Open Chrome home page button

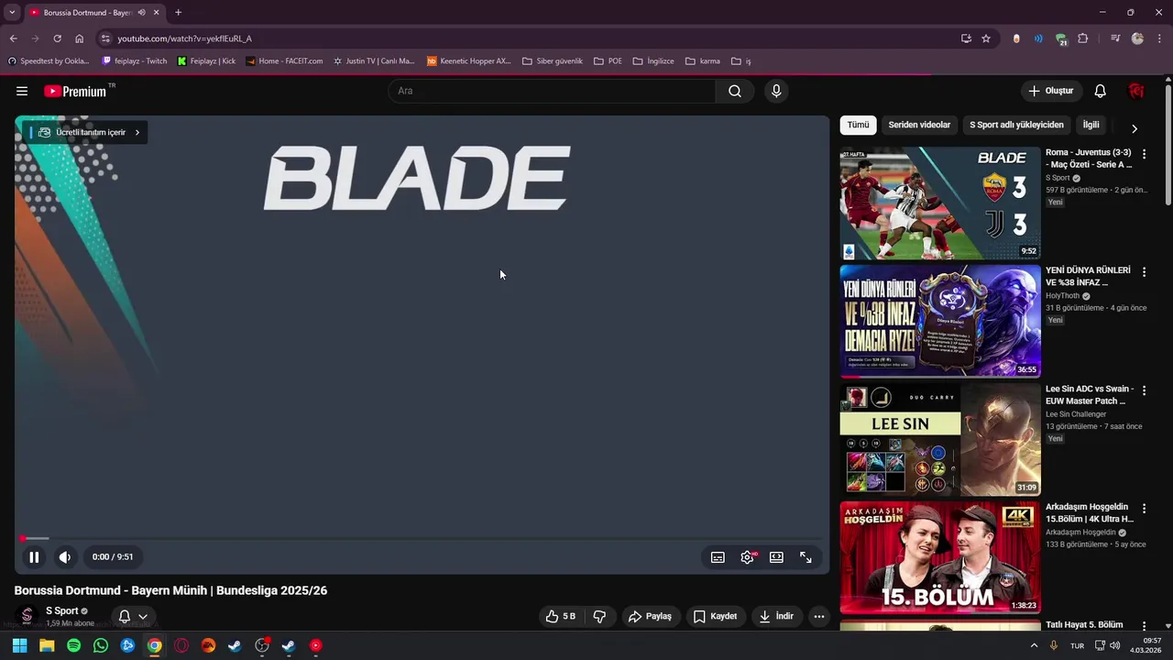79,38
